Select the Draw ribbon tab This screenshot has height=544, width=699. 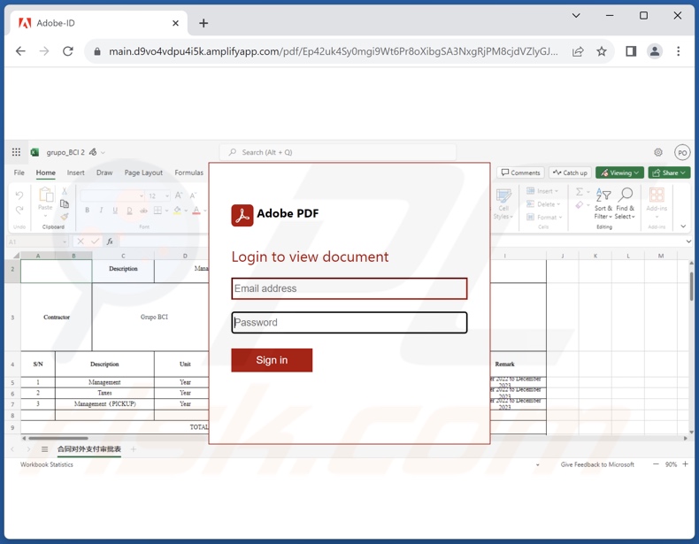[104, 172]
